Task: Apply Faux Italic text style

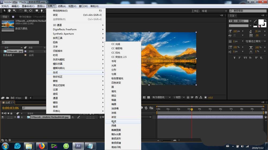Action: (x=239, y=58)
